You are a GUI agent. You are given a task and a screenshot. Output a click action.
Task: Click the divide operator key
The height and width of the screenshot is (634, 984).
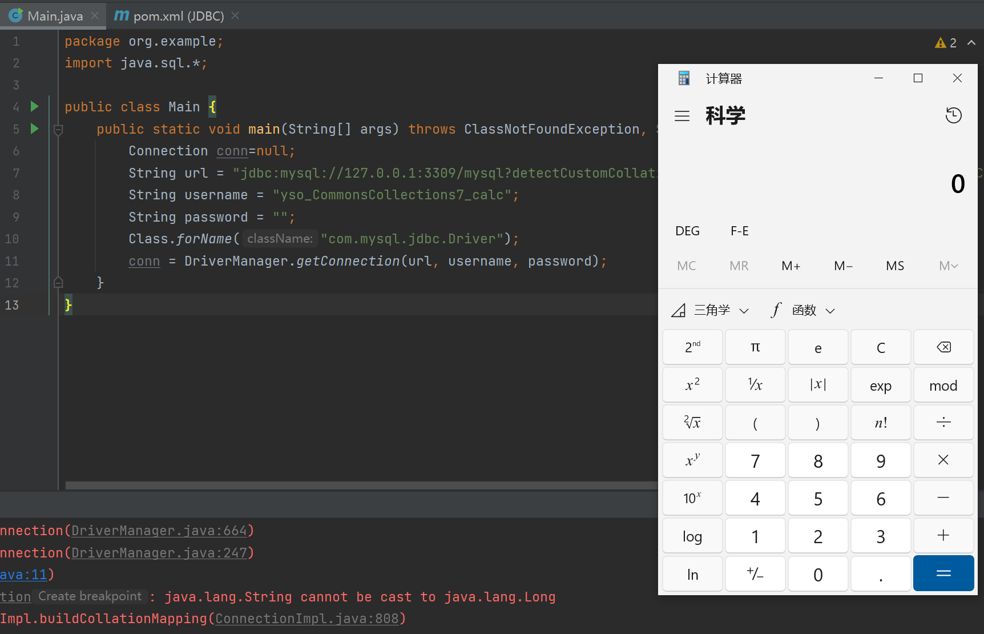pos(943,423)
